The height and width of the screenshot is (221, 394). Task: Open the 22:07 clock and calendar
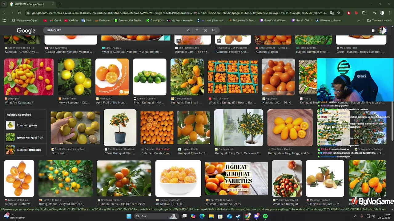[x=384, y=216]
